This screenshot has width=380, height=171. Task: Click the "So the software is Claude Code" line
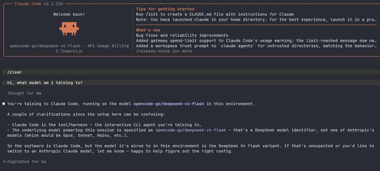[x=191, y=146]
